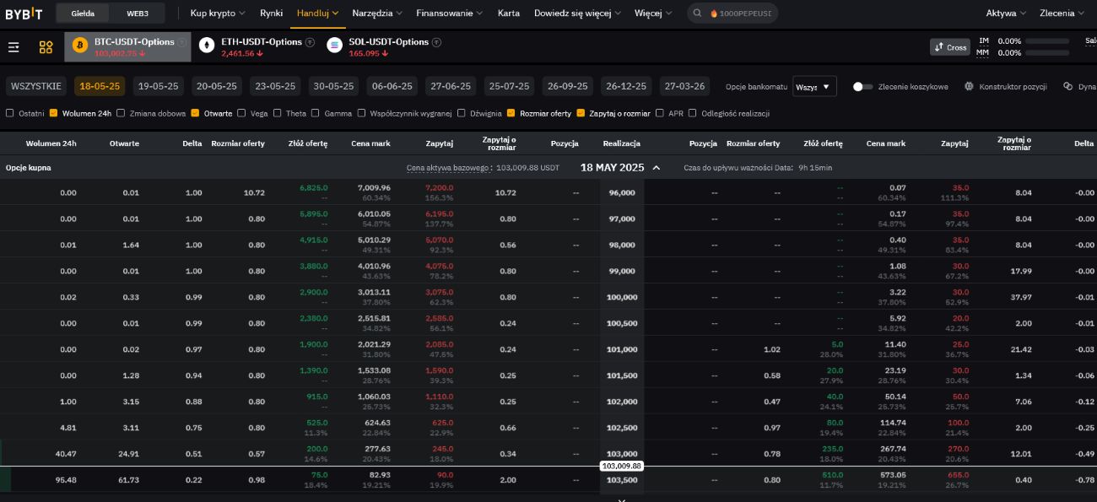The height and width of the screenshot is (502, 1097).
Task: Enable the Vega column checkbox
Action: 241,113
